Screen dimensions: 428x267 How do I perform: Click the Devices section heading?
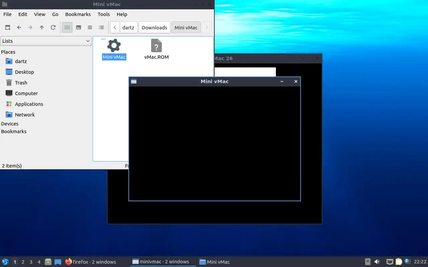pos(10,124)
